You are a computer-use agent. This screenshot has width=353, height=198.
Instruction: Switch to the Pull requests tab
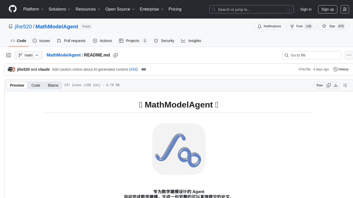(71, 41)
